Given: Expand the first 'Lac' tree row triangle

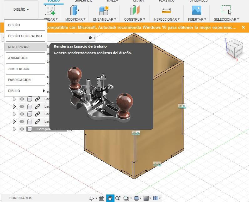Looking at the screenshot, I should tap(14, 99).
